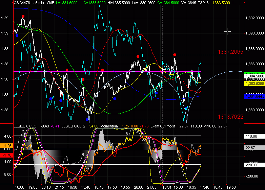This screenshot has height=190, width=265.
Task: Click the green 1,384.5000 last-price tag
Action: pyautogui.click(x=254, y=75)
